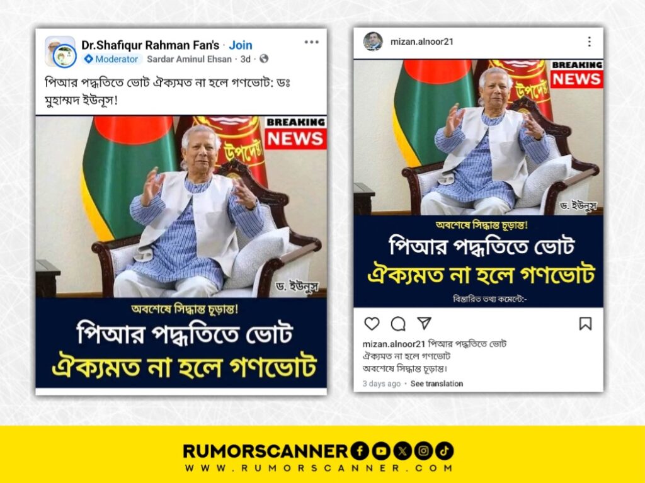Click the globe public privacy icon
This screenshot has width=645, height=483.
264,59
